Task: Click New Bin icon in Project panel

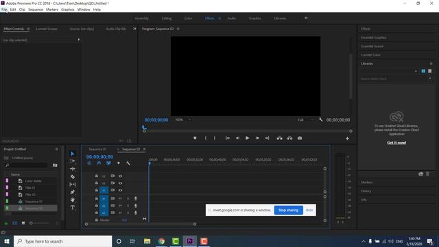Action: tap(55, 165)
